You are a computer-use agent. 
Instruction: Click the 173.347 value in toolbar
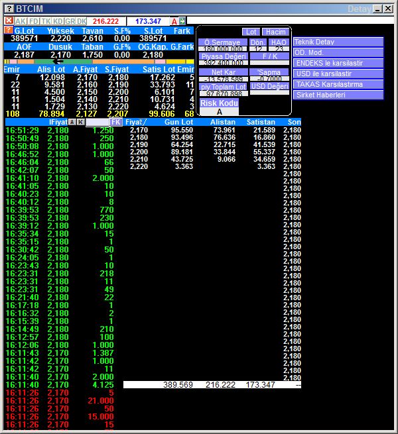pyautogui.click(x=148, y=21)
